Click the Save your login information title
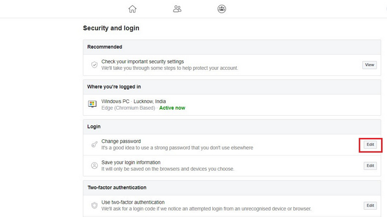This screenshot has width=387, height=217. click(131, 162)
